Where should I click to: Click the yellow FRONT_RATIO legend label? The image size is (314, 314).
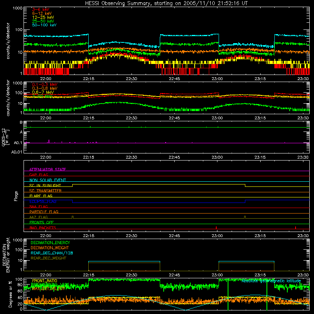pos(45,281)
